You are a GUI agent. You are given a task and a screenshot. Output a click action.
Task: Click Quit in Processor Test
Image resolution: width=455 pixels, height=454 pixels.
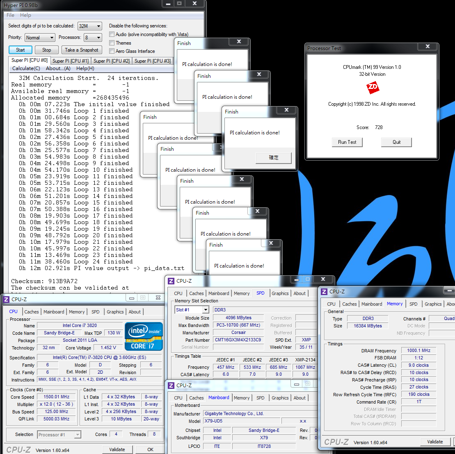(x=396, y=142)
